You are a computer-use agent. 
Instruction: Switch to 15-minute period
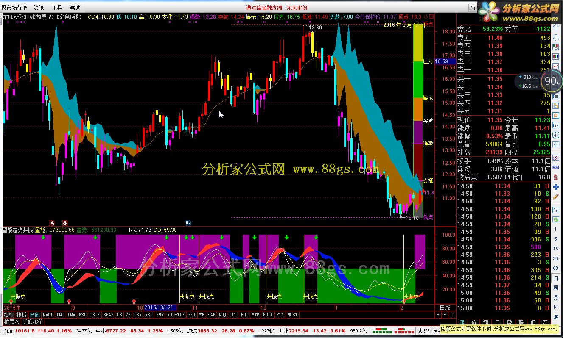pos(555,249)
